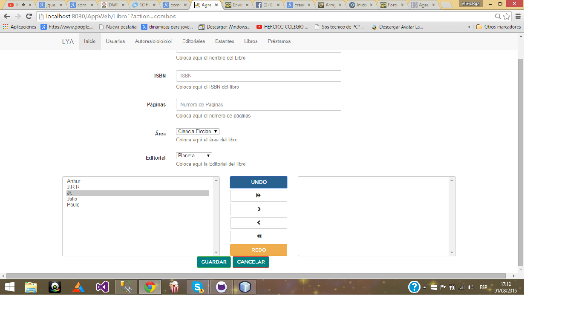Focus Número de Páginas input field
582x327 pixels.
click(x=259, y=105)
